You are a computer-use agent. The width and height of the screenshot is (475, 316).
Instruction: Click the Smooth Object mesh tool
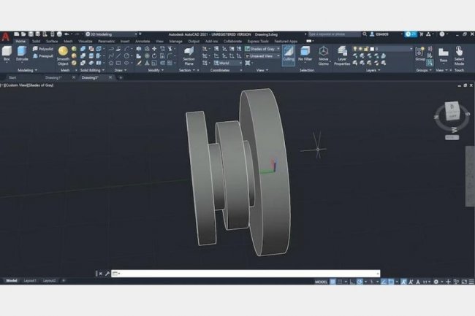[63, 55]
